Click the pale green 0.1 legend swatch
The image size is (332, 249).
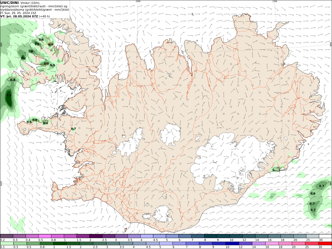pyautogui.click(x=7, y=244)
